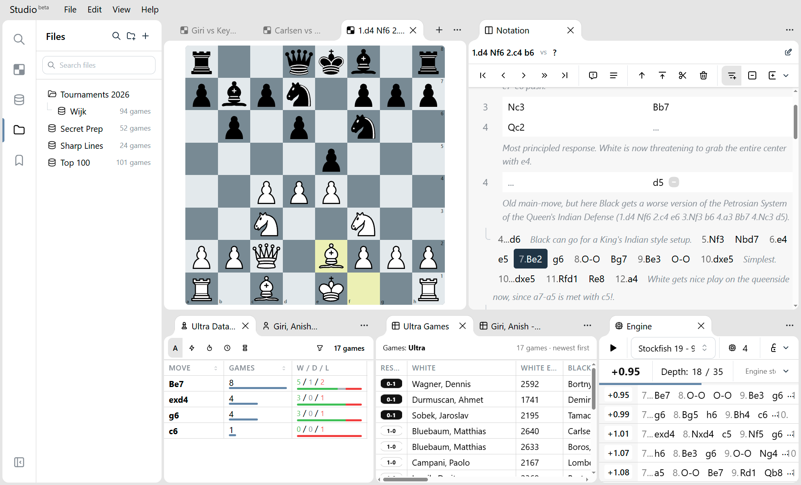Set engine lines count chip icon

(733, 348)
